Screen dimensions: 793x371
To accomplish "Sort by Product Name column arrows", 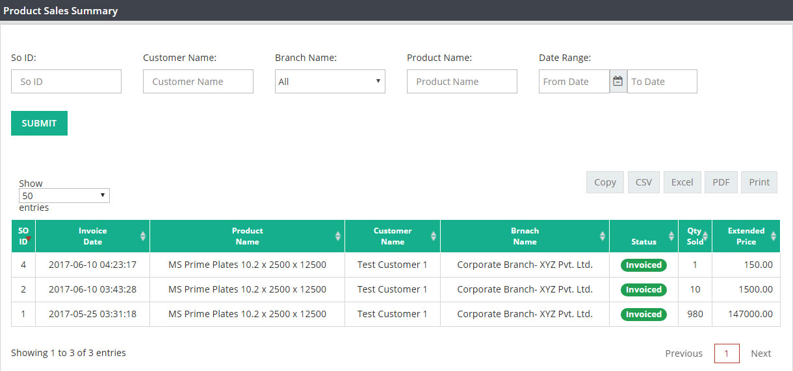I will (338, 236).
